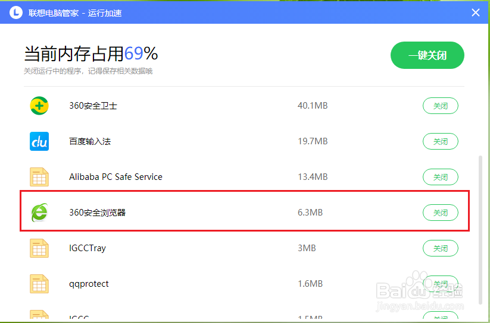
Task: Click the qqprotect file icon
Action: click(x=39, y=284)
